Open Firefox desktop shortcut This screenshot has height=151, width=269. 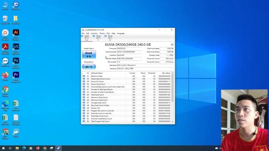[x=5, y=76]
